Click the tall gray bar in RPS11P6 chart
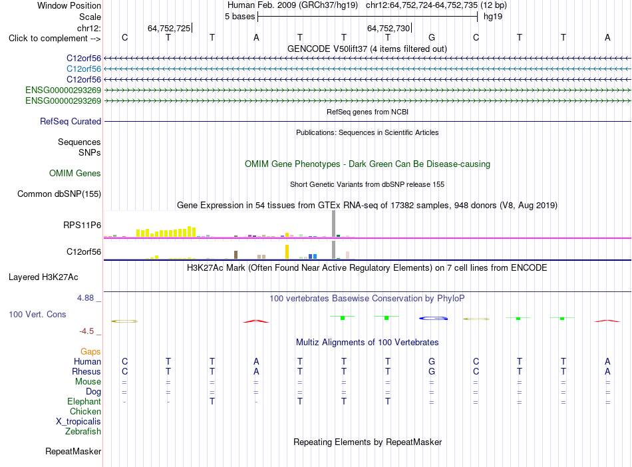The height and width of the screenshot is (467, 632). [334, 224]
